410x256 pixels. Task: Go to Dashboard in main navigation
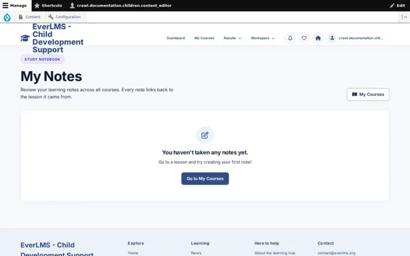[x=176, y=38]
